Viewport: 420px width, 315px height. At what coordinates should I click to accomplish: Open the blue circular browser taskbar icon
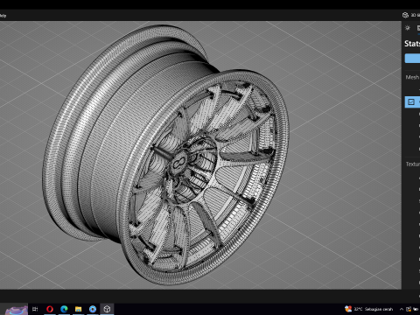tap(93, 309)
